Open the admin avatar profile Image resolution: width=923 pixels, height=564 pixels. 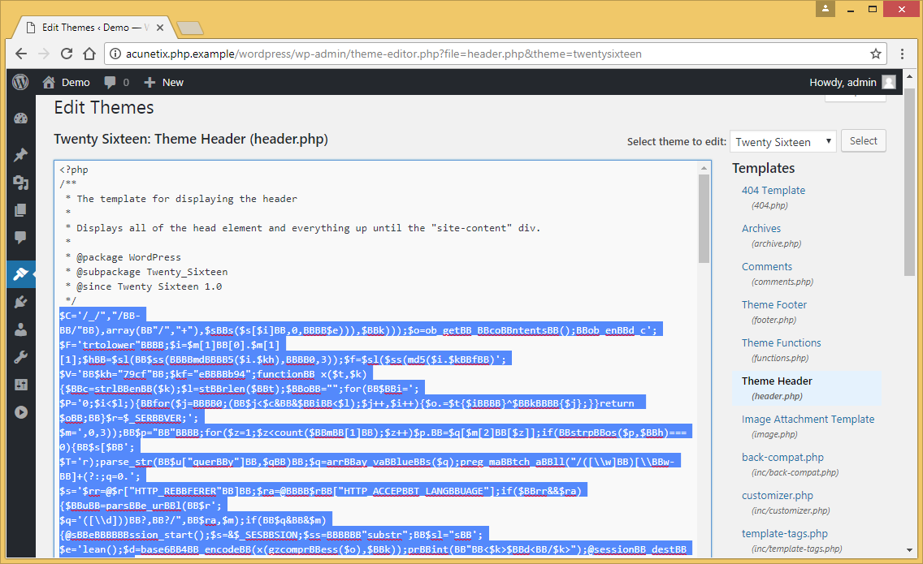pyautogui.click(x=889, y=82)
